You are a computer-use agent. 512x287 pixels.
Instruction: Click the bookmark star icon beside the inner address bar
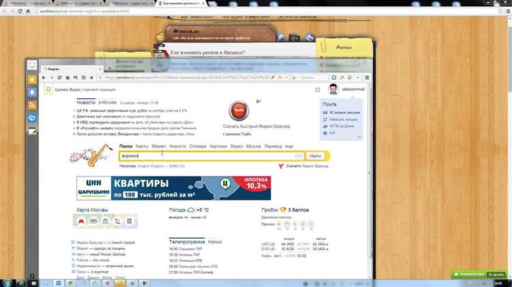[x=91, y=78]
